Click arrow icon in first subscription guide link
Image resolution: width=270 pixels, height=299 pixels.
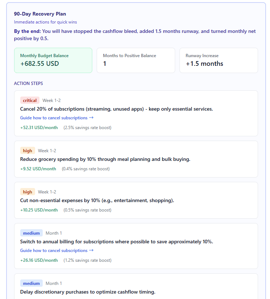click(x=91, y=118)
